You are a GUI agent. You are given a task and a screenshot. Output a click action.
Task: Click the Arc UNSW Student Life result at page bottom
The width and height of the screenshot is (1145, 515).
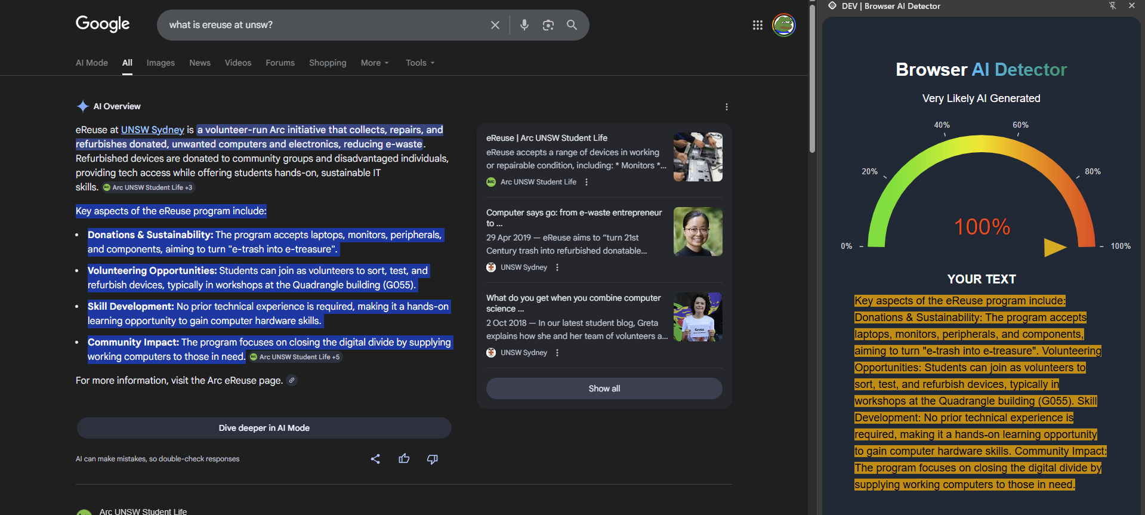[x=143, y=511]
